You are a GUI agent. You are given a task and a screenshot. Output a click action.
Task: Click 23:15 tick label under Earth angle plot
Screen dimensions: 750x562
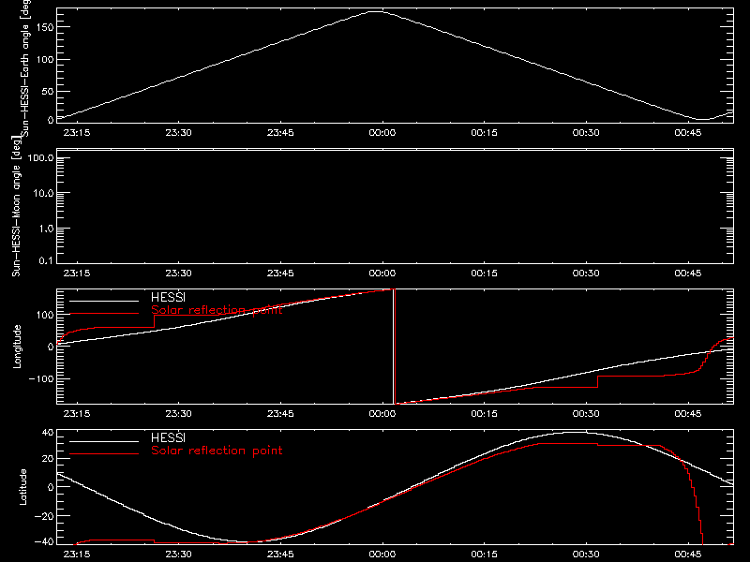[77, 133]
